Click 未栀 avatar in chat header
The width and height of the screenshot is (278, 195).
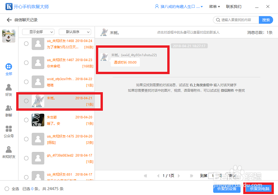(x=104, y=32)
